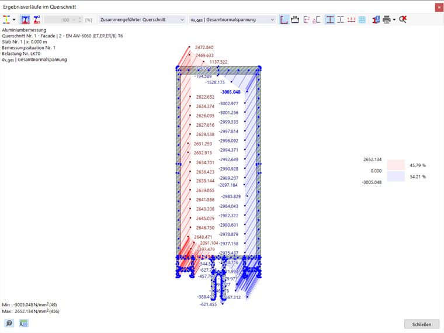The width and height of the screenshot is (444, 333).
Task: Click the bold blue value -3005.048 in diagram
Action: tap(231, 92)
